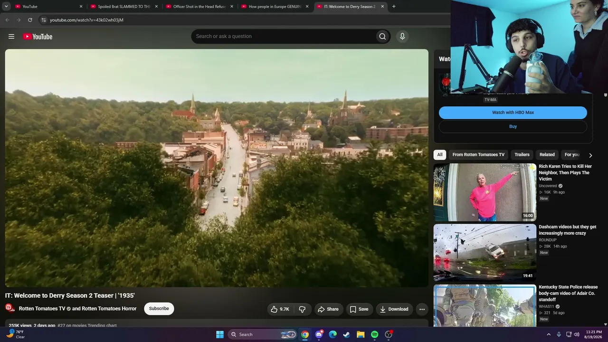
Task: Expand more filter chips with right arrow
Action: tap(590, 155)
